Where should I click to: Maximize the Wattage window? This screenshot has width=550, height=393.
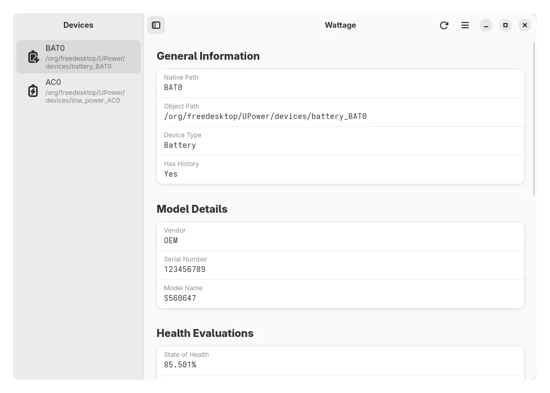click(505, 25)
